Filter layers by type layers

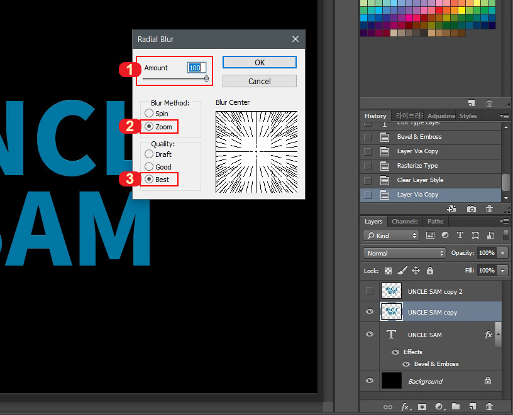point(460,235)
